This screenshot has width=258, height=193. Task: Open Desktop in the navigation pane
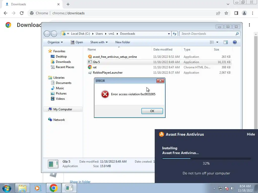tap(61, 57)
